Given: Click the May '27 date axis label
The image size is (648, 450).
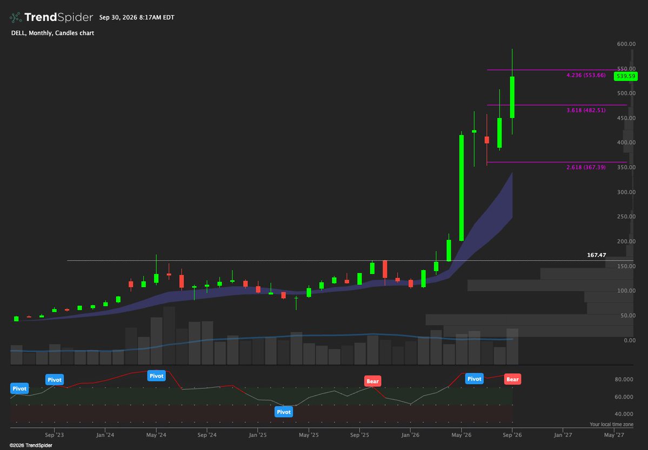Looking at the screenshot, I should coord(614,435).
